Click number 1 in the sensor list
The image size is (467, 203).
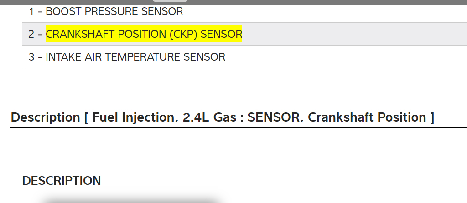coord(31,11)
